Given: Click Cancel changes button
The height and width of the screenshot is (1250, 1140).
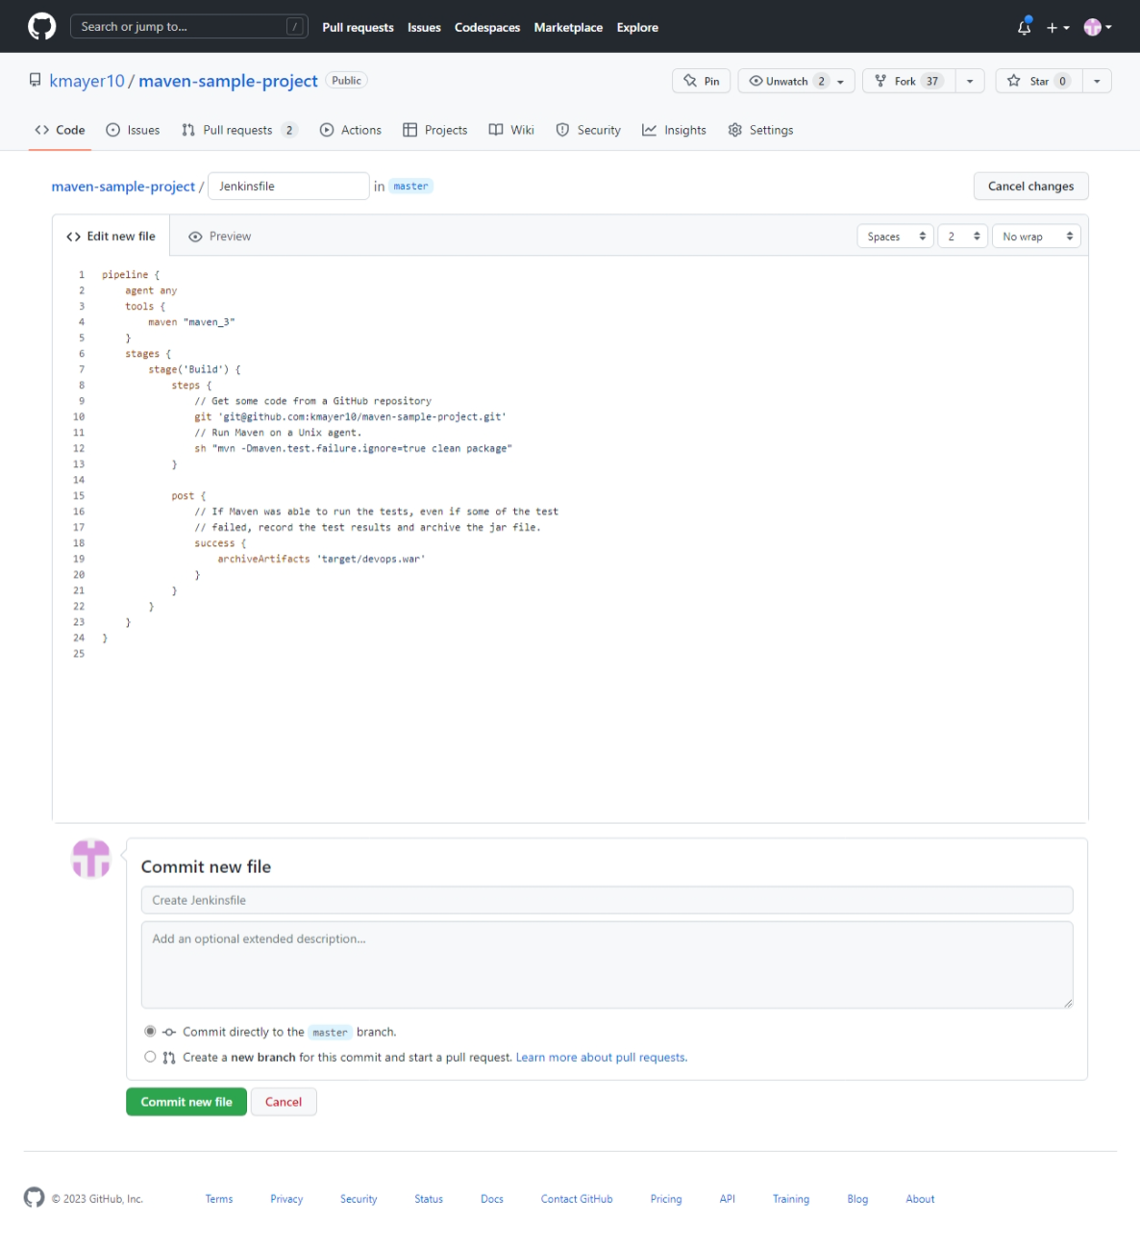Looking at the screenshot, I should (x=1030, y=186).
